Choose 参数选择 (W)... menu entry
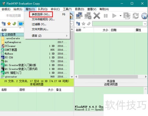Image resolution: width=148 pixels, height=116 pixels. point(41,14)
